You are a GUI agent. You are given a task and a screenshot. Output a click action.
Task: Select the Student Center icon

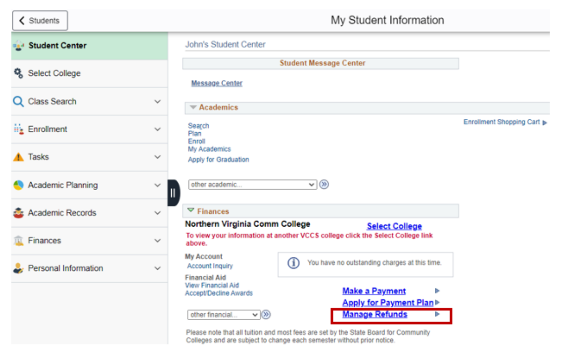pyautogui.click(x=19, y=45)
